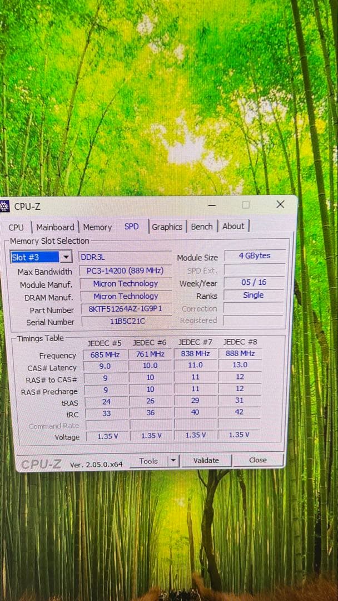The image size is (338, 601).
Task: Click tRAS value 26
Action: [x=151, y=401]
